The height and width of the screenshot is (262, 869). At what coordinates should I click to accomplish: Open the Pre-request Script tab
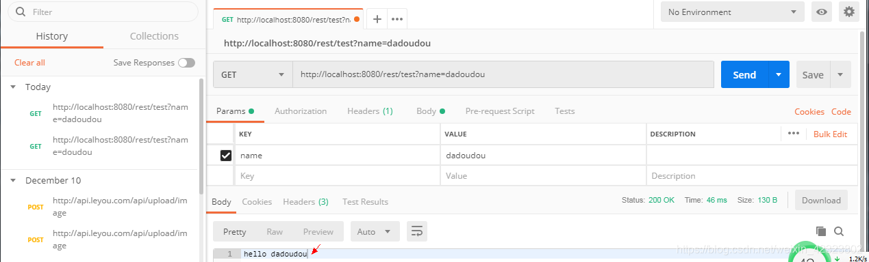coord(500,111)
